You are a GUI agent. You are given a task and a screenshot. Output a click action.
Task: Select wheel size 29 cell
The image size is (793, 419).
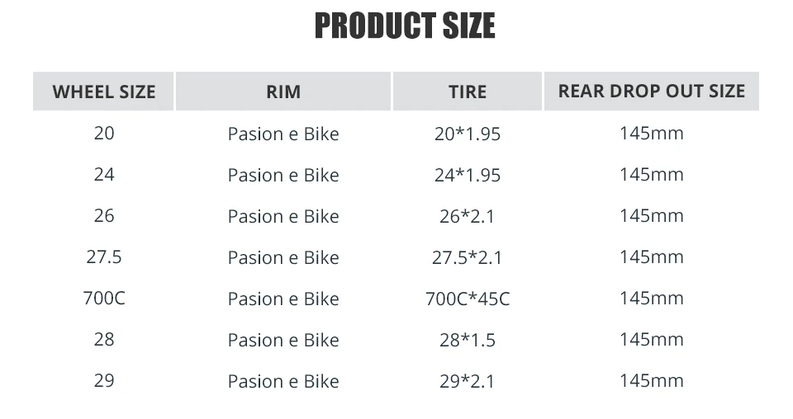pos(104,380)
